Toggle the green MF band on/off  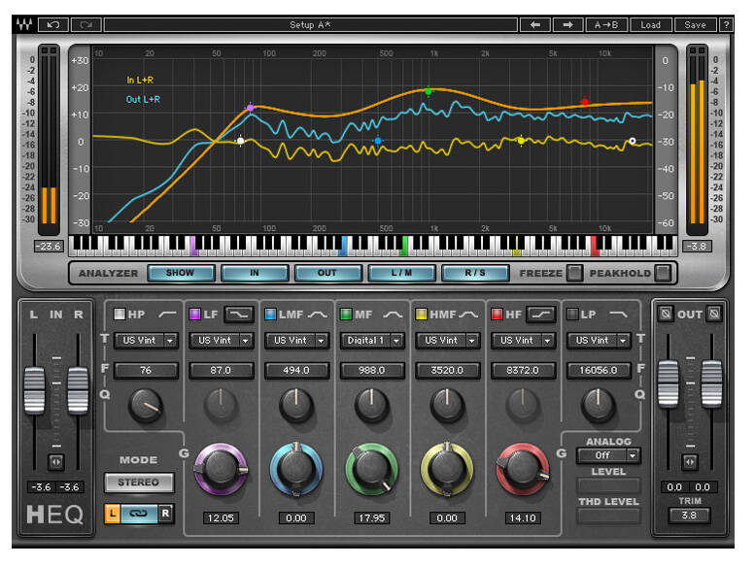click(346, 315)
